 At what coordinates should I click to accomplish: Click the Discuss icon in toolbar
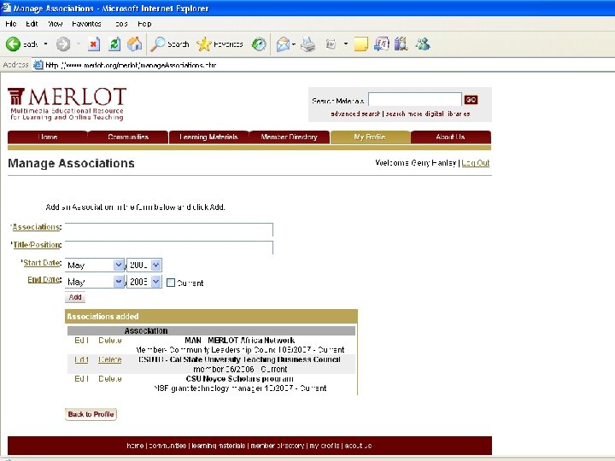[381, 44]
